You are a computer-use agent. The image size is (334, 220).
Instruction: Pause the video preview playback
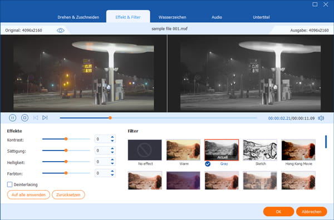click(13, 118)
